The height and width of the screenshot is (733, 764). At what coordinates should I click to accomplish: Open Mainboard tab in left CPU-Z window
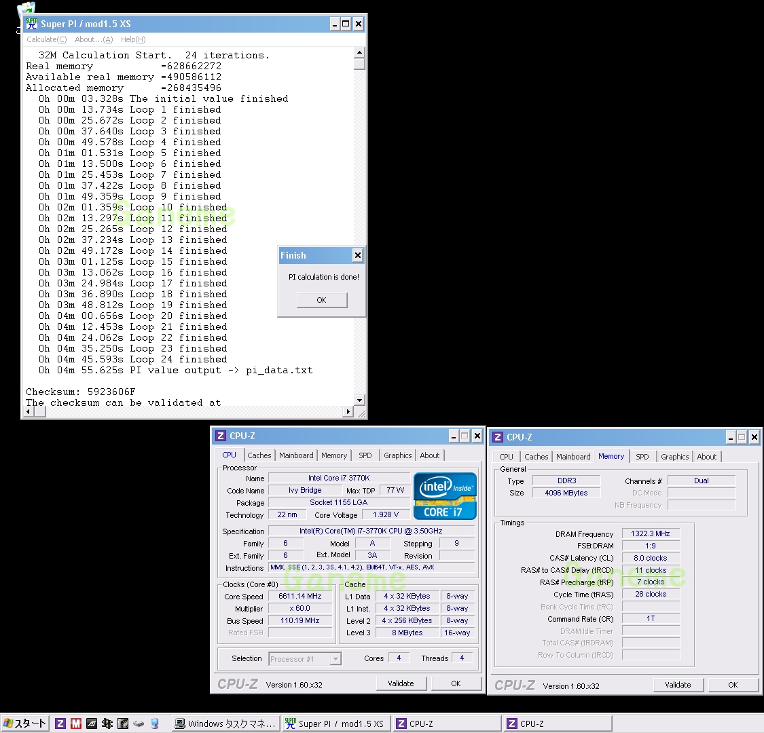point(296,455)
